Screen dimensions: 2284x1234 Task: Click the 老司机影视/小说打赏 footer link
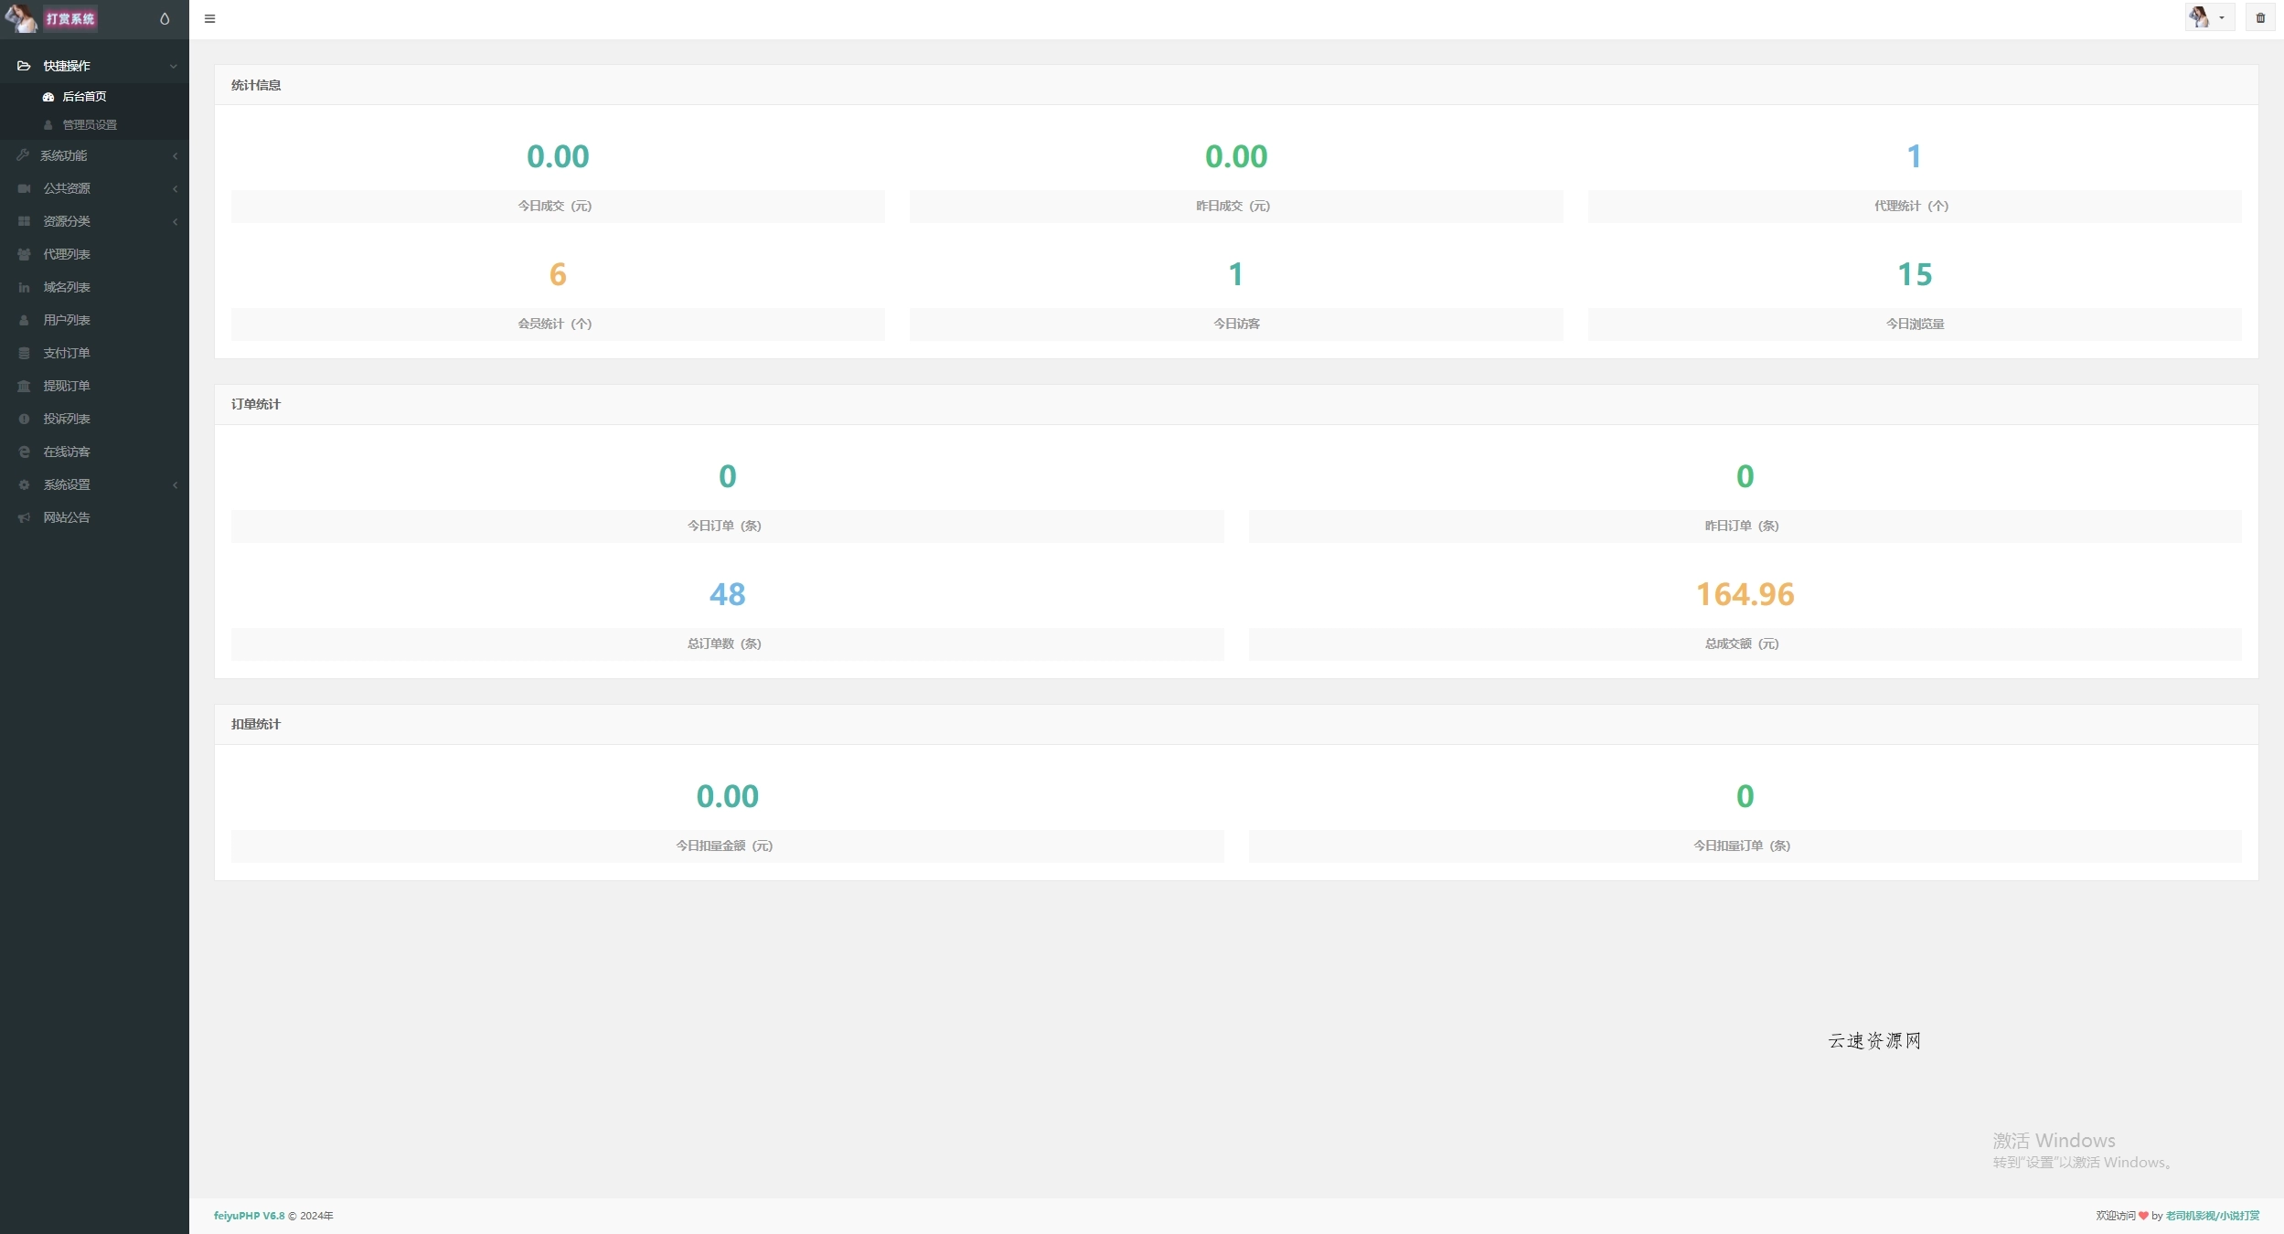[2212, 1216]
